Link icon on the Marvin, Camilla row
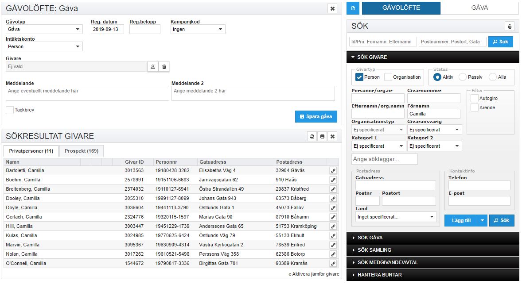The image size is (522, 284). (x=333, y=245)
